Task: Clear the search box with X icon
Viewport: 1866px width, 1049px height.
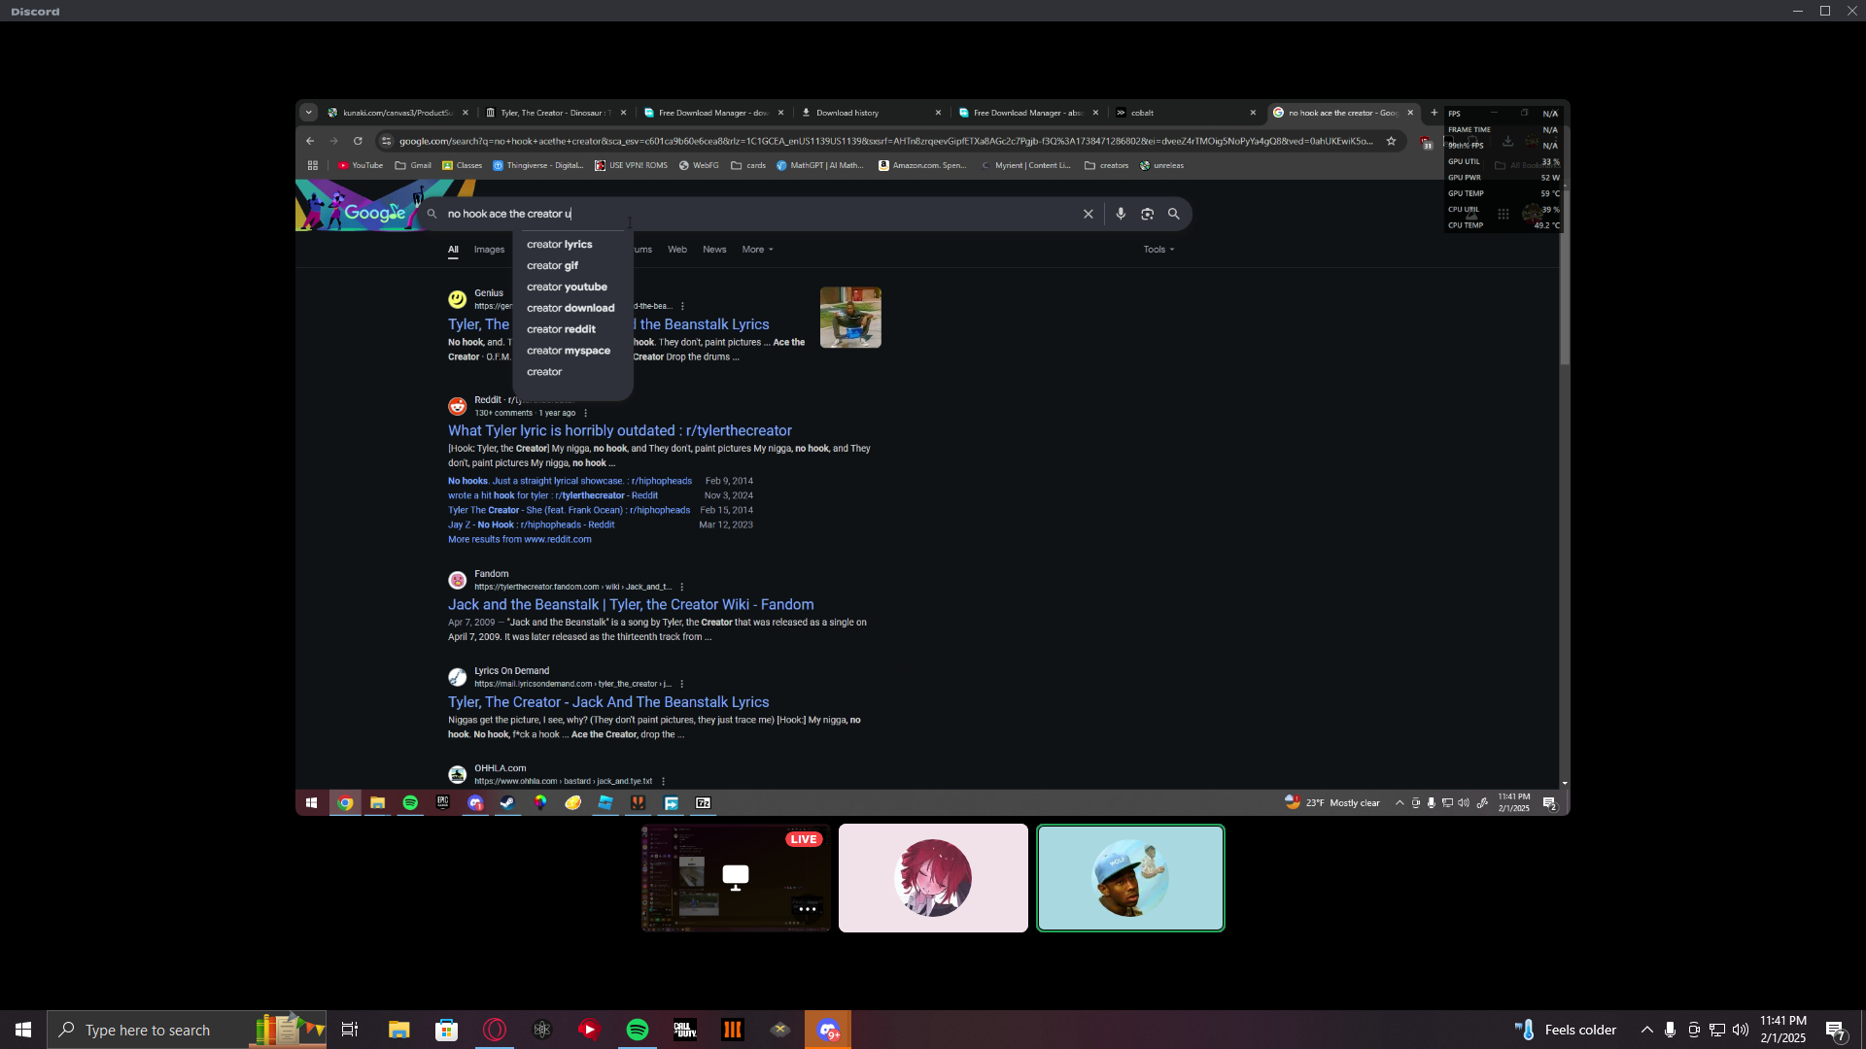Action: coord(1088,214)
